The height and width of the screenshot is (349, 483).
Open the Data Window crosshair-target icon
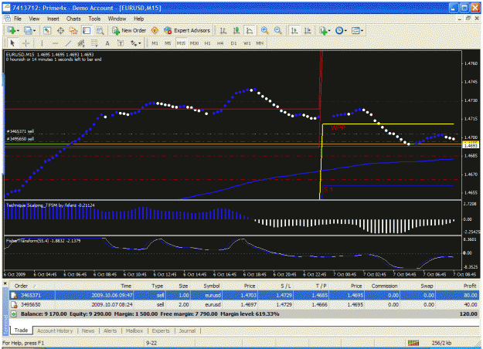(60, 30)
